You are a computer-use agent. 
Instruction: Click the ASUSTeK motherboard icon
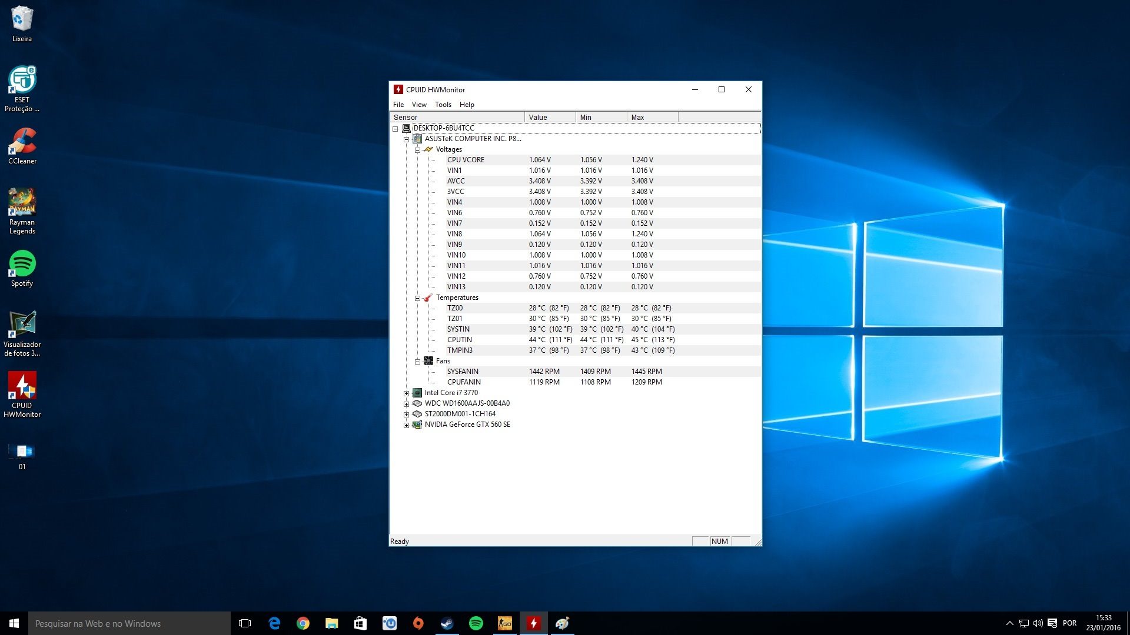(x=417, y=139)
